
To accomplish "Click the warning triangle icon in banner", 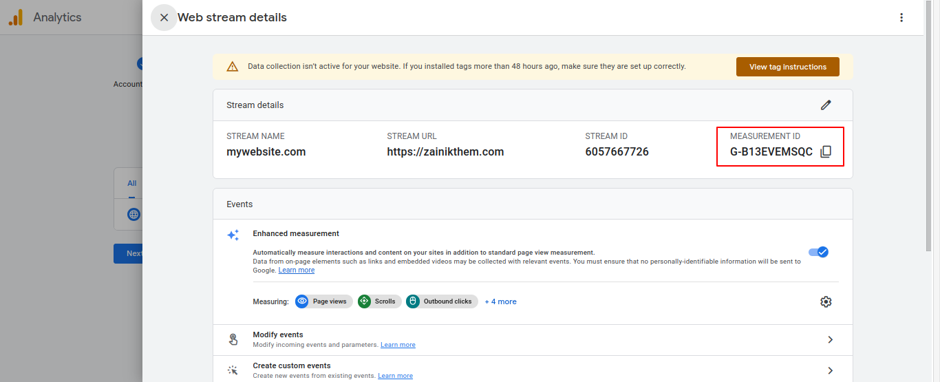I will click(x=233, y=67).
